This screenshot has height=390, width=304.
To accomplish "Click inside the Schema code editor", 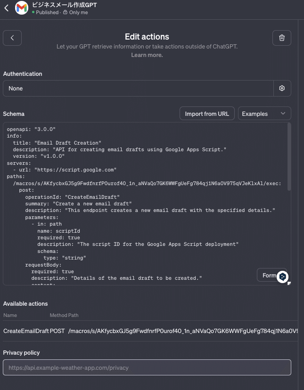I will [x=141, y=212].
